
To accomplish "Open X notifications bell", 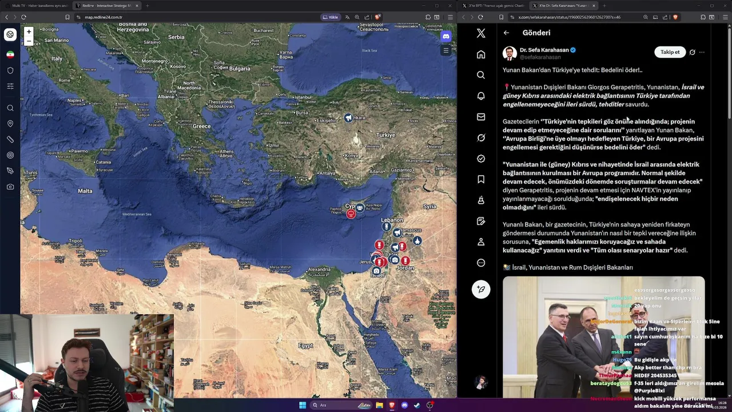I will (x=481, y=96).
